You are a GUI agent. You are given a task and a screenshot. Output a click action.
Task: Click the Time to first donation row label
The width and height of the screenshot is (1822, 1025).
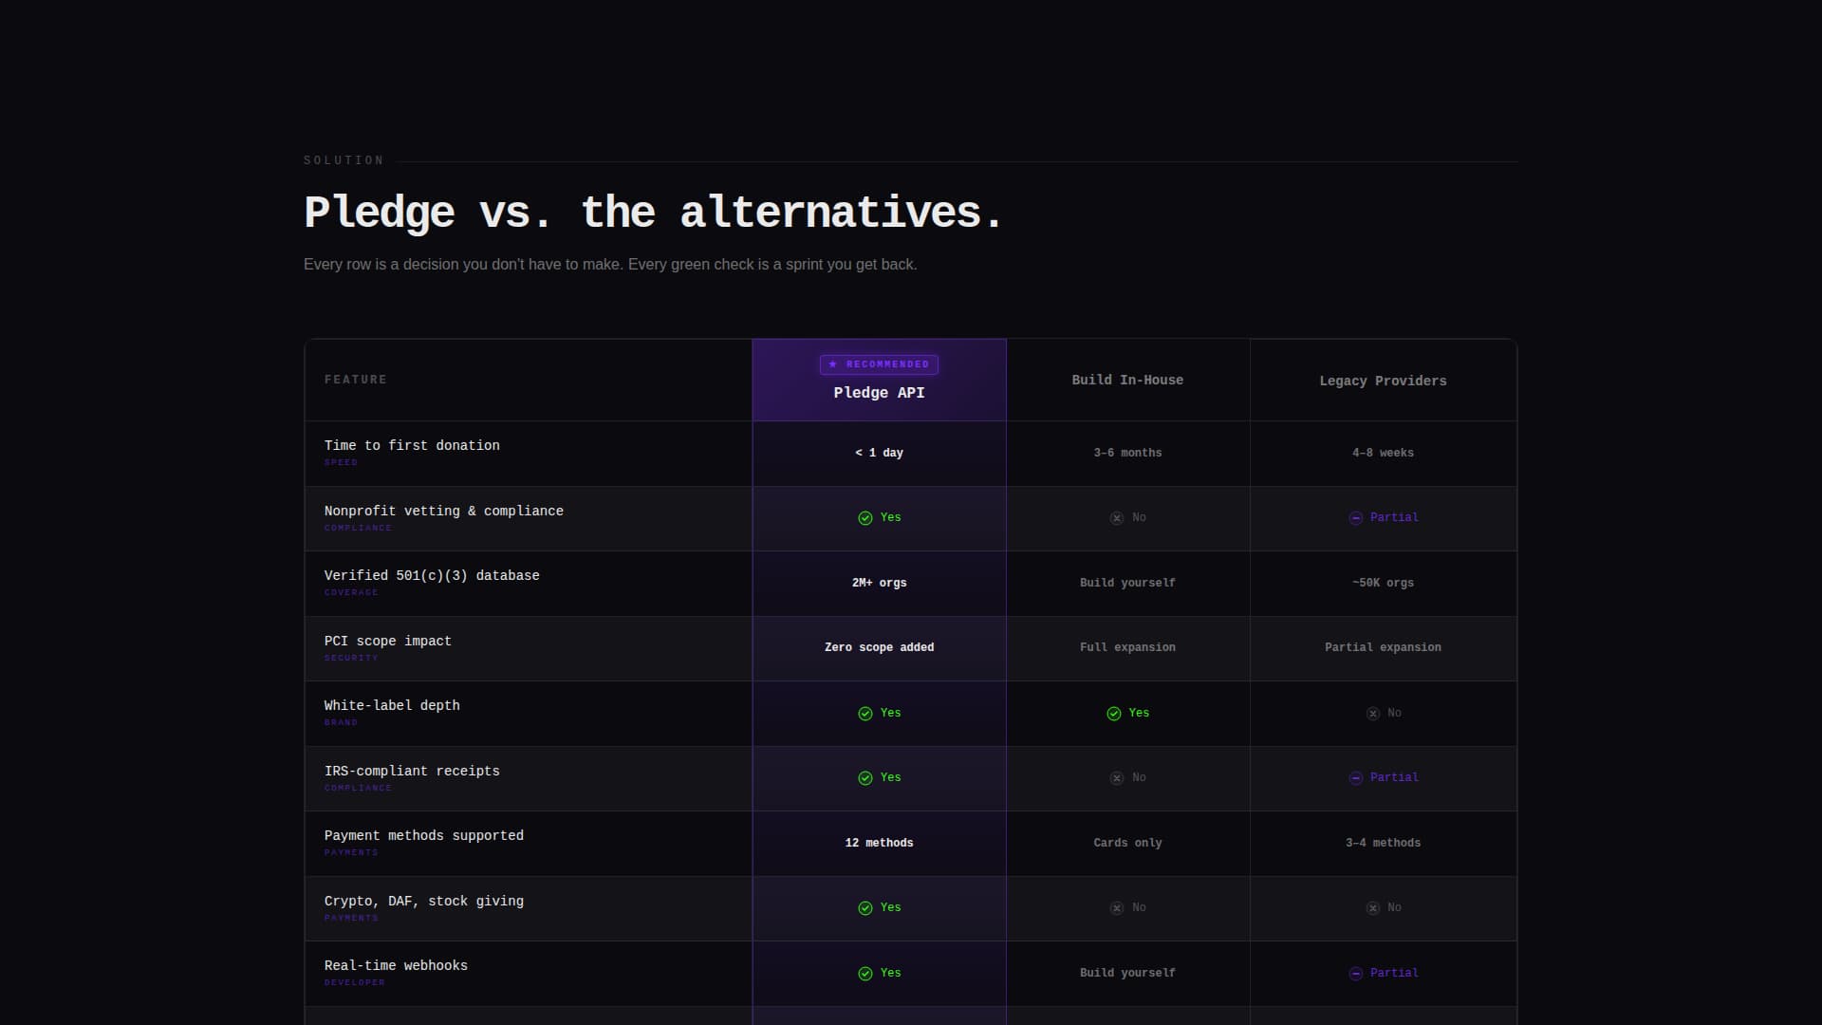[412, 445]
